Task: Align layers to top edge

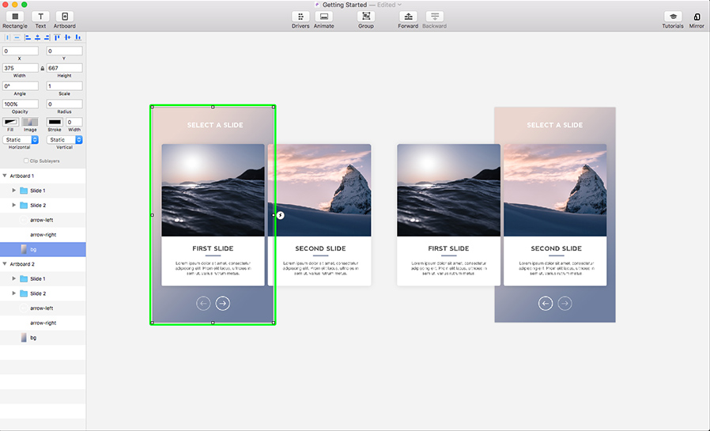Action: click(57, 38)
